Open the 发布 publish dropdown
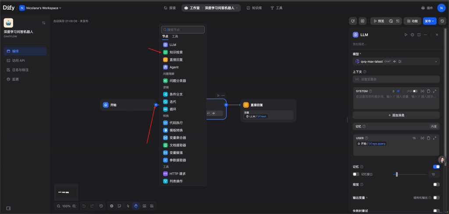 [x=430, y=21]
